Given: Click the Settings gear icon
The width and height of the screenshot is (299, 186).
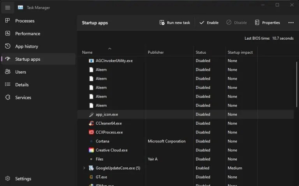Looking at the screenshot, I should coord(8,178).
